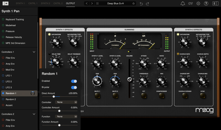Click the redo arrow icon
Viewport: 221px width, 130px height.
pyautogui.click(x=148, y=4)
